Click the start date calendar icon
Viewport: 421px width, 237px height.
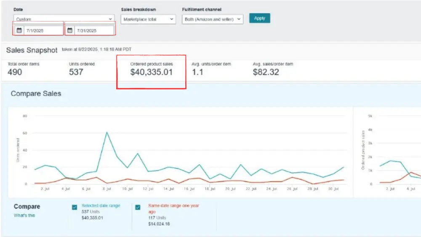[19, 31]
